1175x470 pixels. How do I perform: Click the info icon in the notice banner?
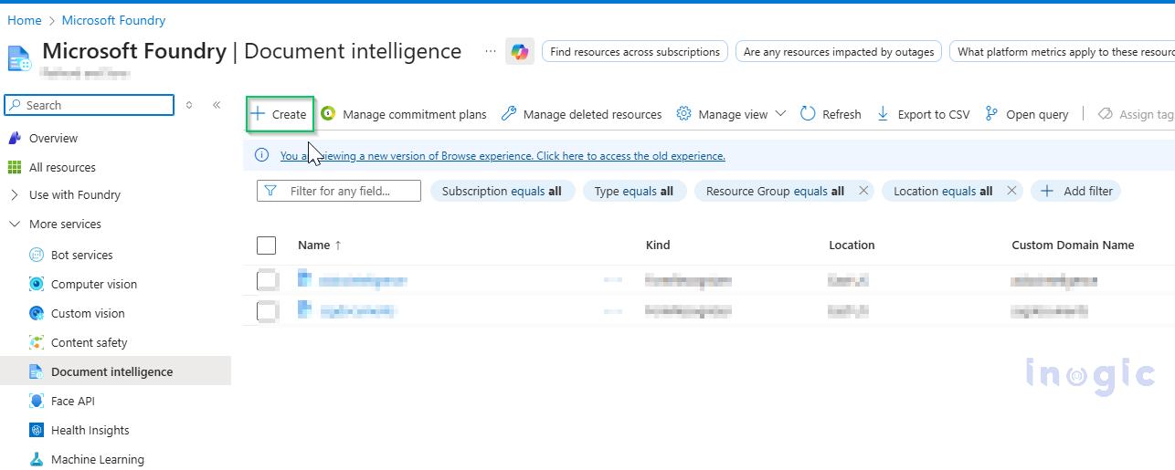[261, 156]
